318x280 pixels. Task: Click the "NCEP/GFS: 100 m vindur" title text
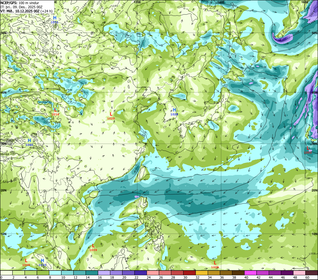point(20,3)
